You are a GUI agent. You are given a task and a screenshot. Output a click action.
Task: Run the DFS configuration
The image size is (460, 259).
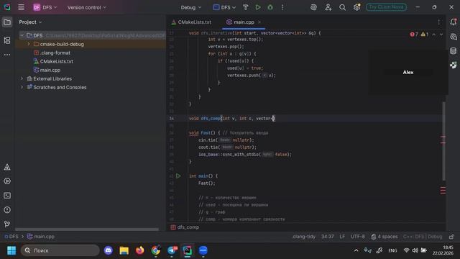pyautogui.click(x=258, y=7)
